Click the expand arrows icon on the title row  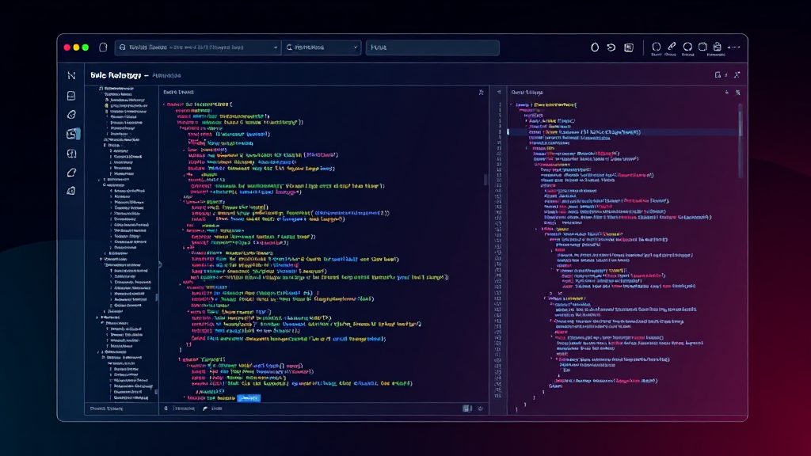[x=737, y=75]
